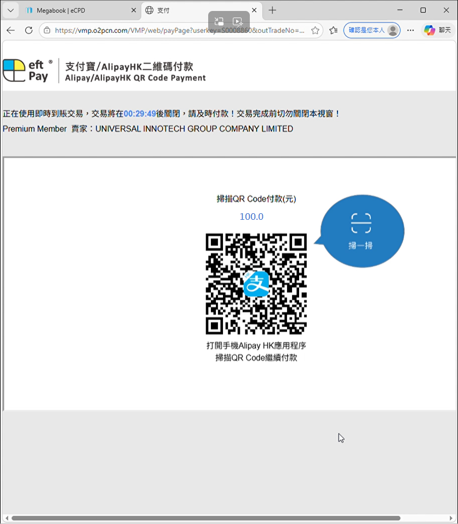The image size is (458, 524).
Task: Click the Premium Member text
Action: [35, 129]
